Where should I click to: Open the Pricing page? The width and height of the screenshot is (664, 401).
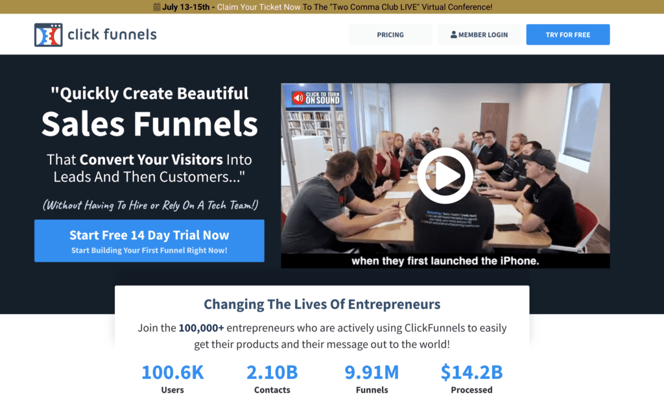(x=390, y=35)
